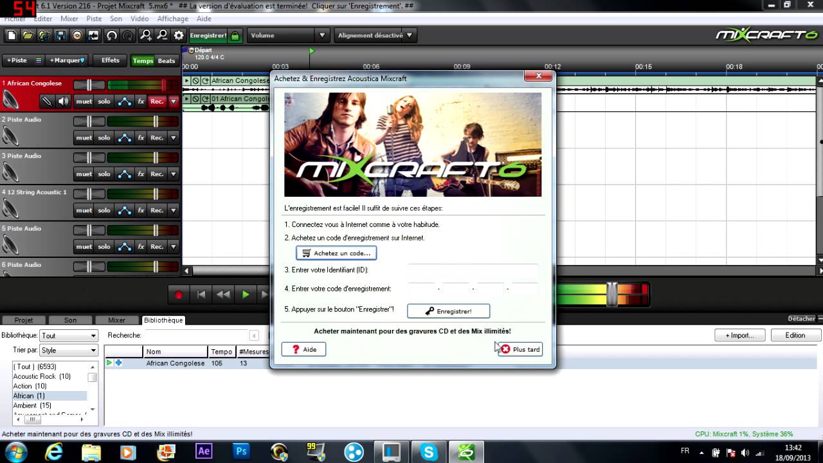Mute the African Congolese track
This screenshot has width=823, height=463.
[84, 101]
